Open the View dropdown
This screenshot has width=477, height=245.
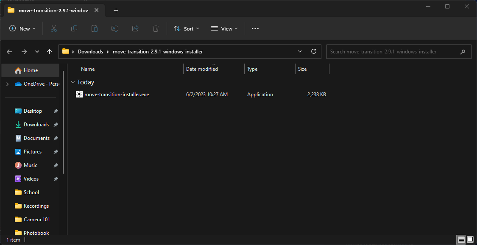click(x=224, y=28)
